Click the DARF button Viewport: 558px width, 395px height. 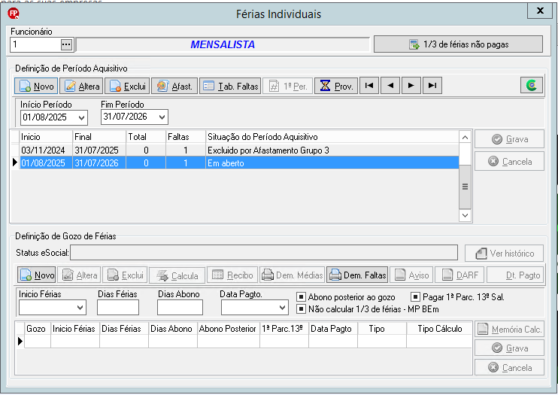[x=459, y=275]
